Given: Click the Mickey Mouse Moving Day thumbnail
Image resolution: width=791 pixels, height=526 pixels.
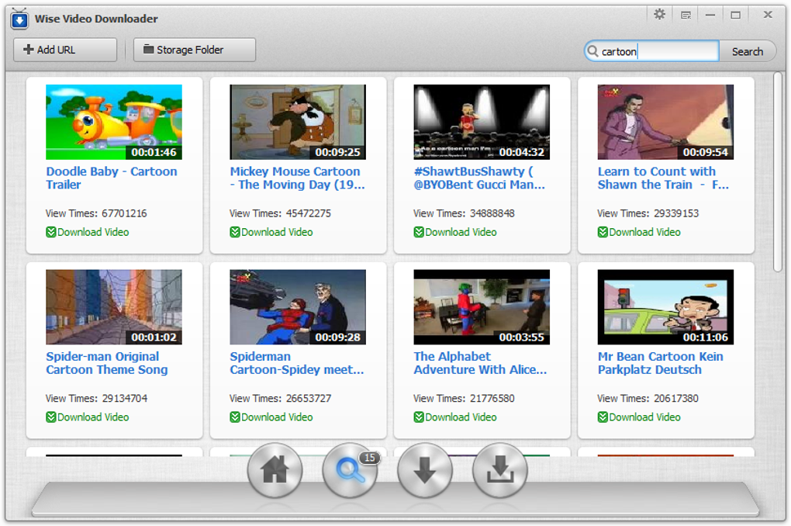Looking at the screenshot, I should coord(298,122).
